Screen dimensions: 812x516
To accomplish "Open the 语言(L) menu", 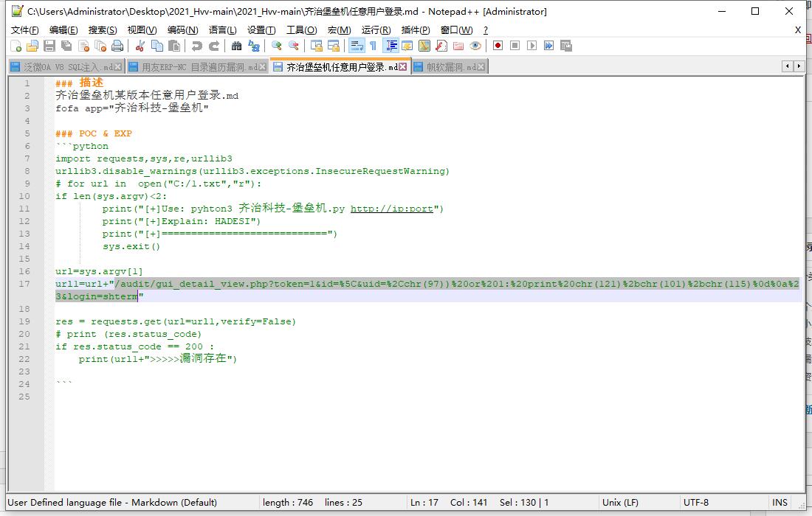I will pyautogui.click(x=223, y=30).
